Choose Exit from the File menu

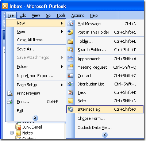coord(36,111)
